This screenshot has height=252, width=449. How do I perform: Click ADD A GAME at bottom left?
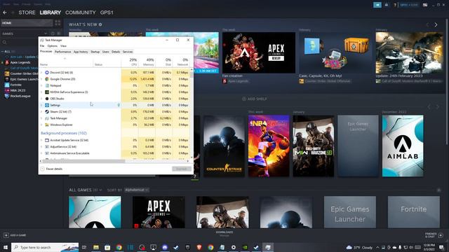[x=15, y=235]
